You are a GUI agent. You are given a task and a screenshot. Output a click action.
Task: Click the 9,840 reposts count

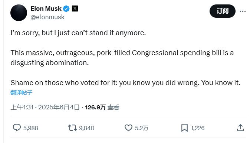[x=86, y=128]
